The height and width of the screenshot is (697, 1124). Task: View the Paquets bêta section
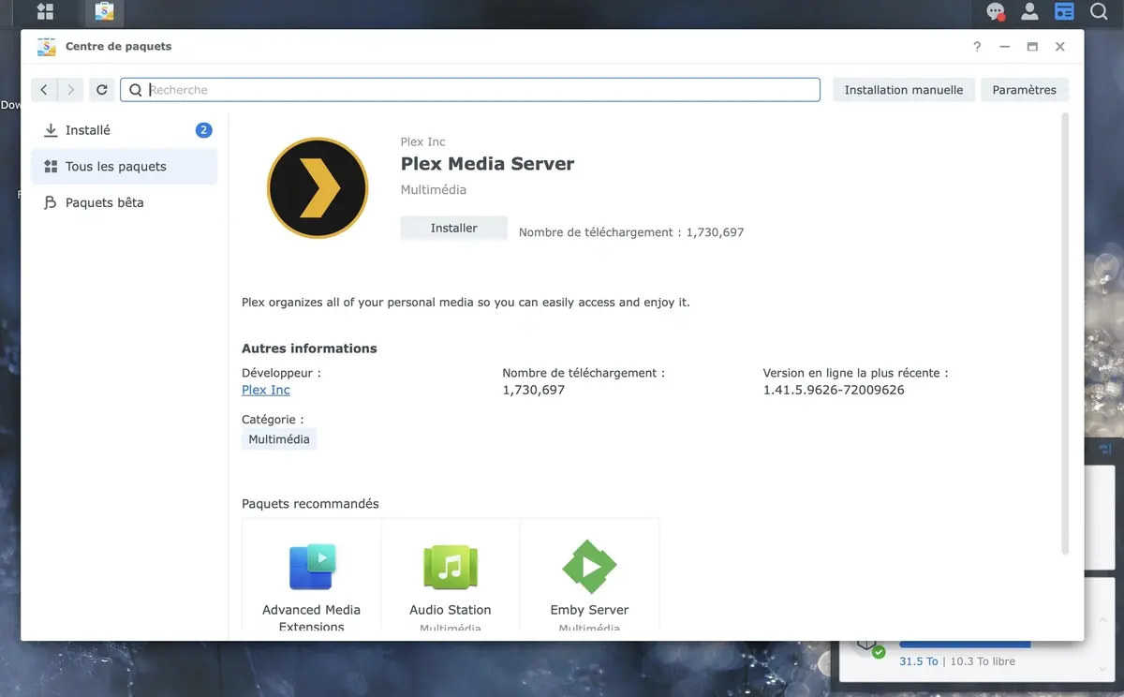[103, 202]
